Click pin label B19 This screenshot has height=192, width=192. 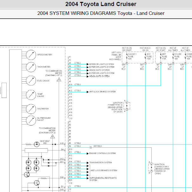(x=70, y=177)
